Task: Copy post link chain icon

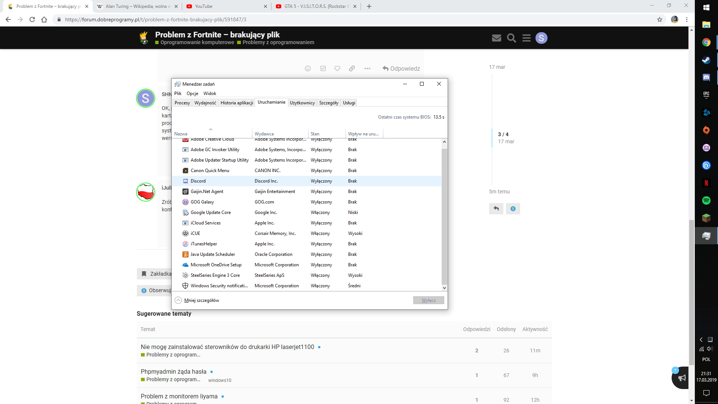Action: pos(352,68)
